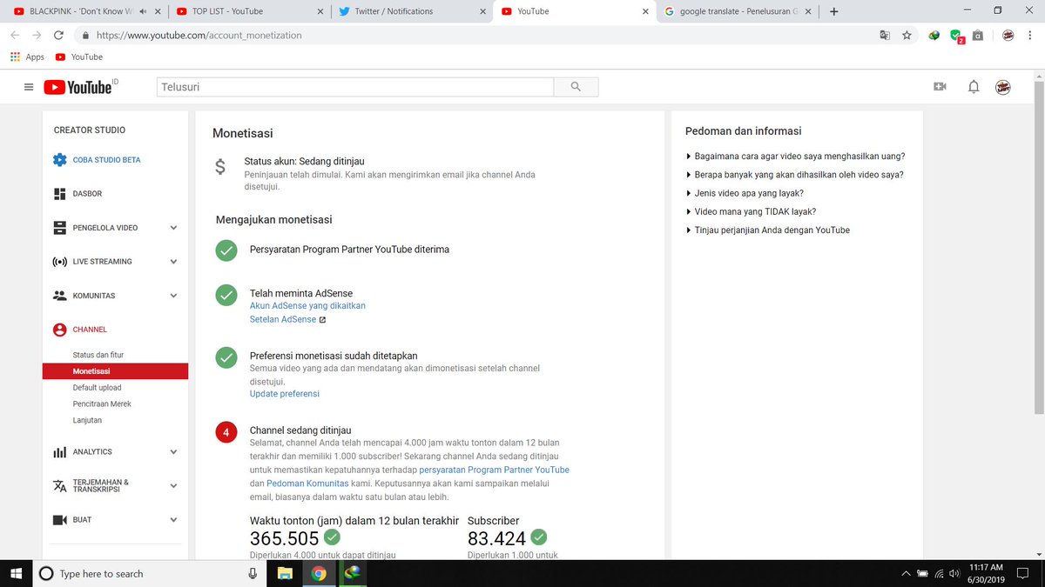Viewport: 1045px width, 587px height.
Task: Open the notifications bell
Action: click(x=974, y=87)
